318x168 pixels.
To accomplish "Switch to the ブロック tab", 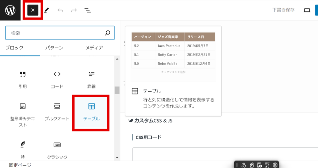I will point(14,48).
